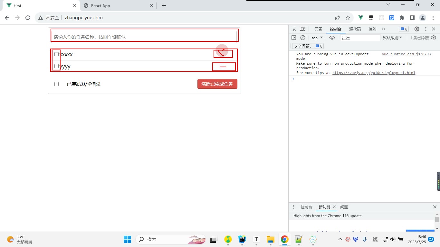
Task: Switch to the 源代码 tab
Action: [355, 29]
